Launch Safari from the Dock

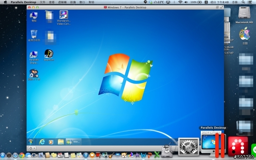(15, 155)
